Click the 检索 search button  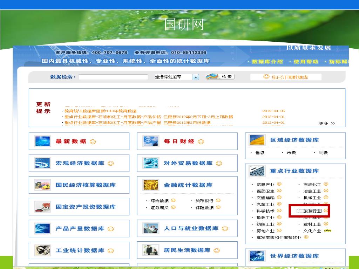[220, 77]
